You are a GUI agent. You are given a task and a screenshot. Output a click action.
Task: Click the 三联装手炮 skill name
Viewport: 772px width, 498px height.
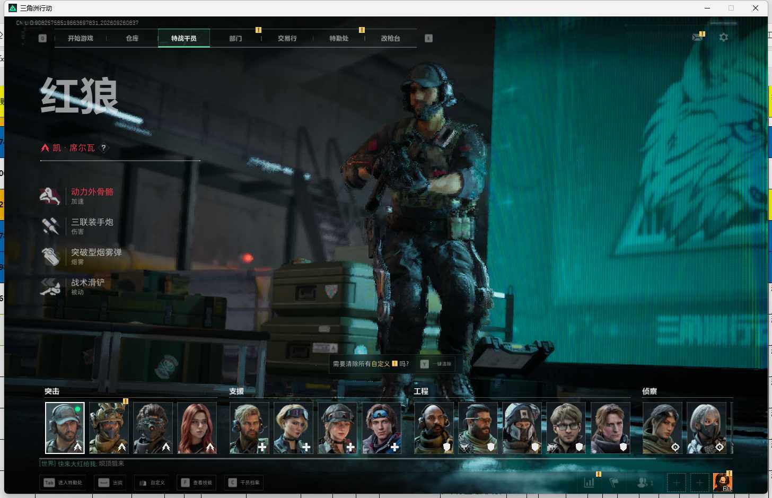(92, 222)
